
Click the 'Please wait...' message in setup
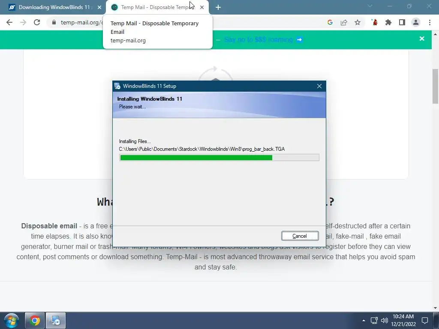[x=132, y=107]
